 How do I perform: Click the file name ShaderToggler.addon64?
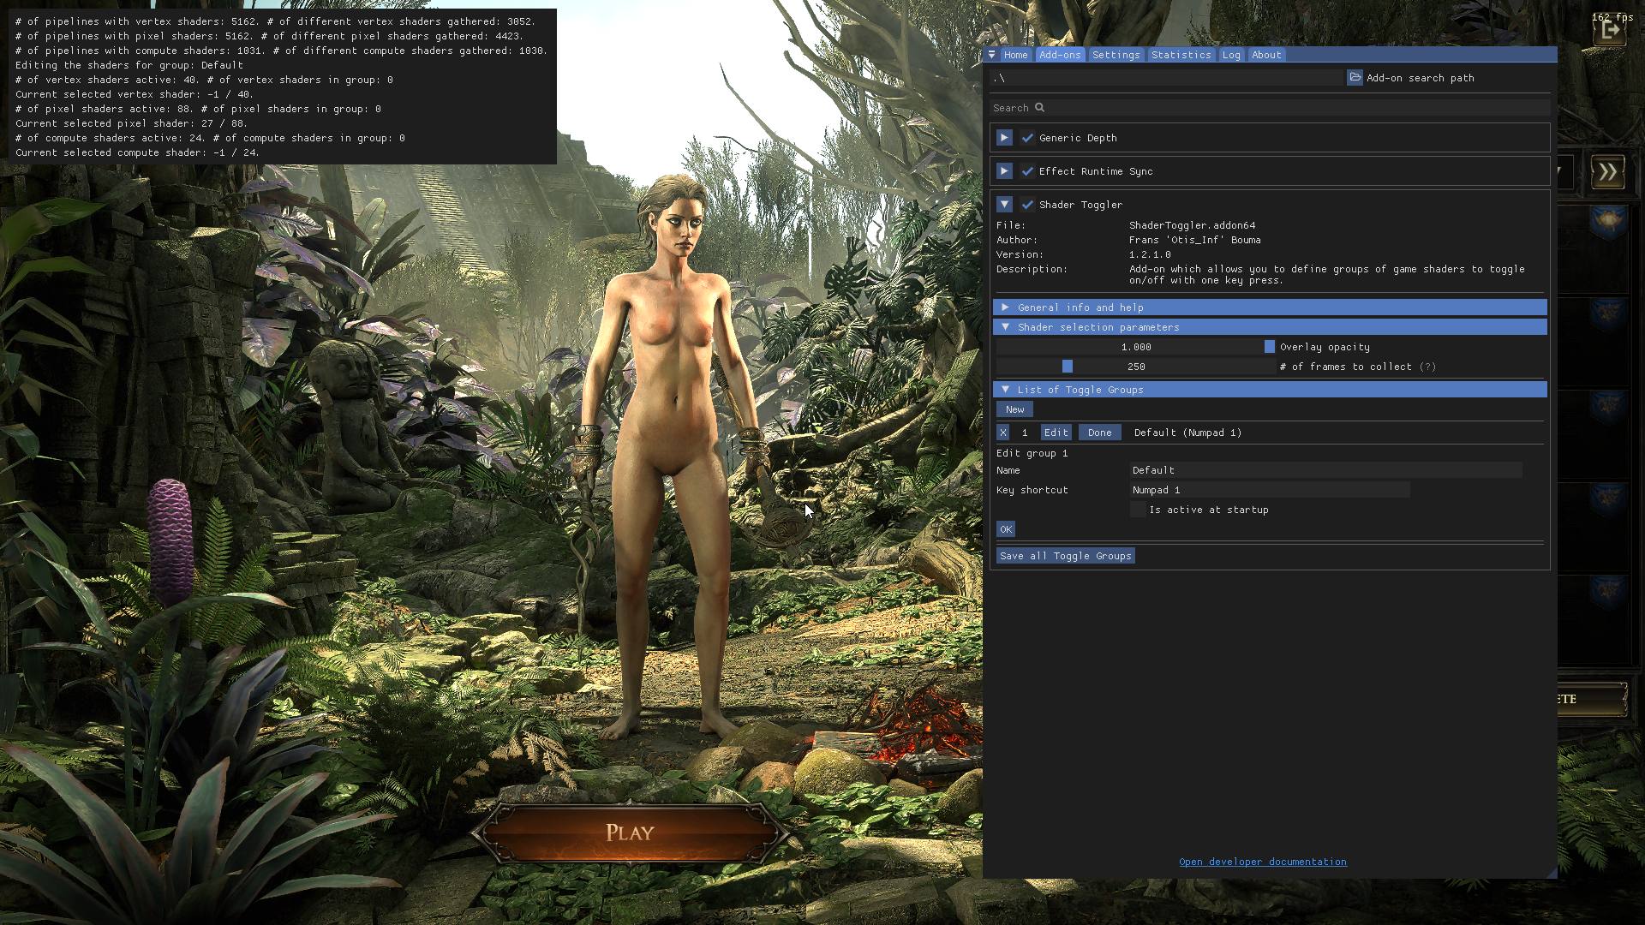[x=1192, y=225]
